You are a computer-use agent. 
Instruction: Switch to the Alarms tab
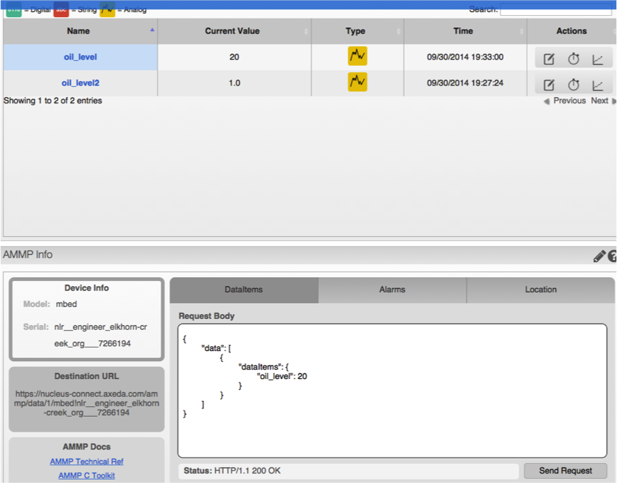(392, 289)
